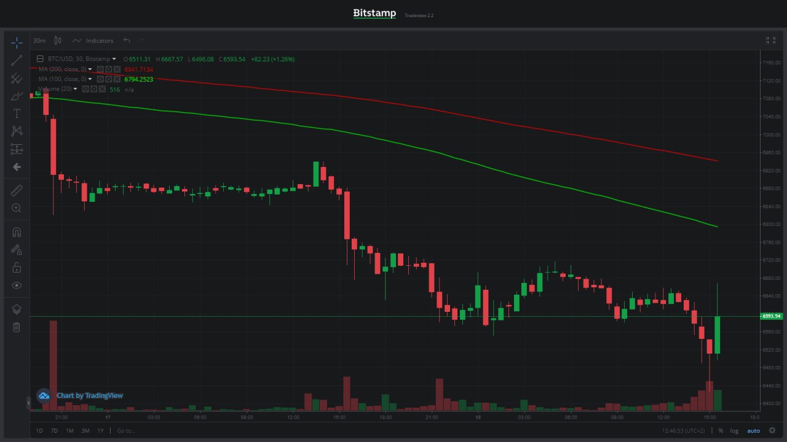Open chart properties gear icon
The image size is (787, 442).
coord(772,431)
